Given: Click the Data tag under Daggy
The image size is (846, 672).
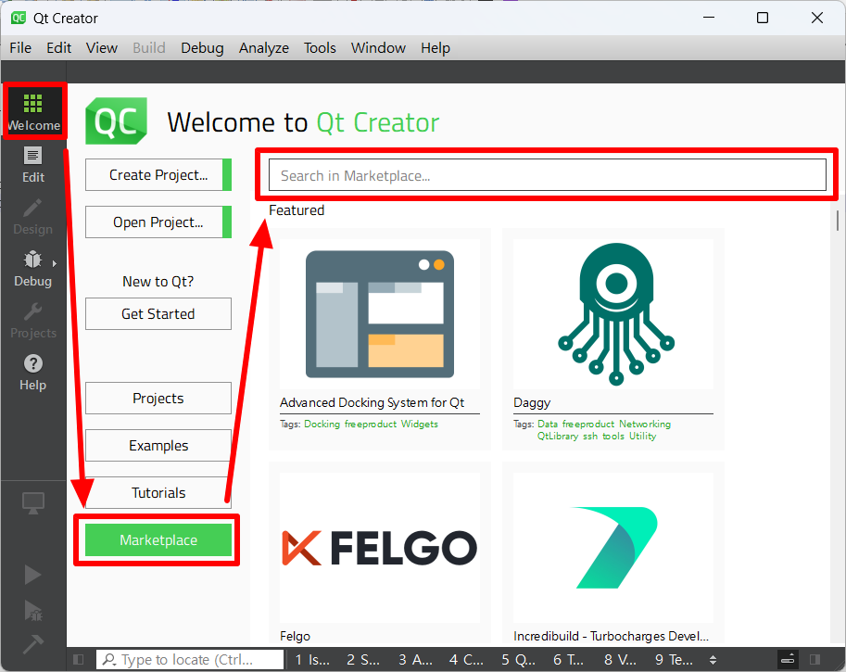Looking at the screenshot, I should 547,425.
